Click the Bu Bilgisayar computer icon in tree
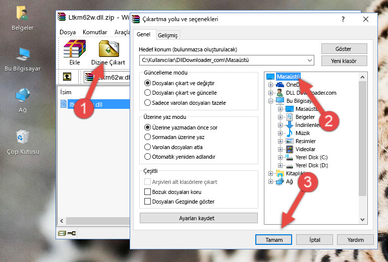This screenshot has height=262, width=388. pyautogui.click(x=280, y=101)
